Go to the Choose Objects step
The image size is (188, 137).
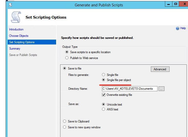click(19, 36)
